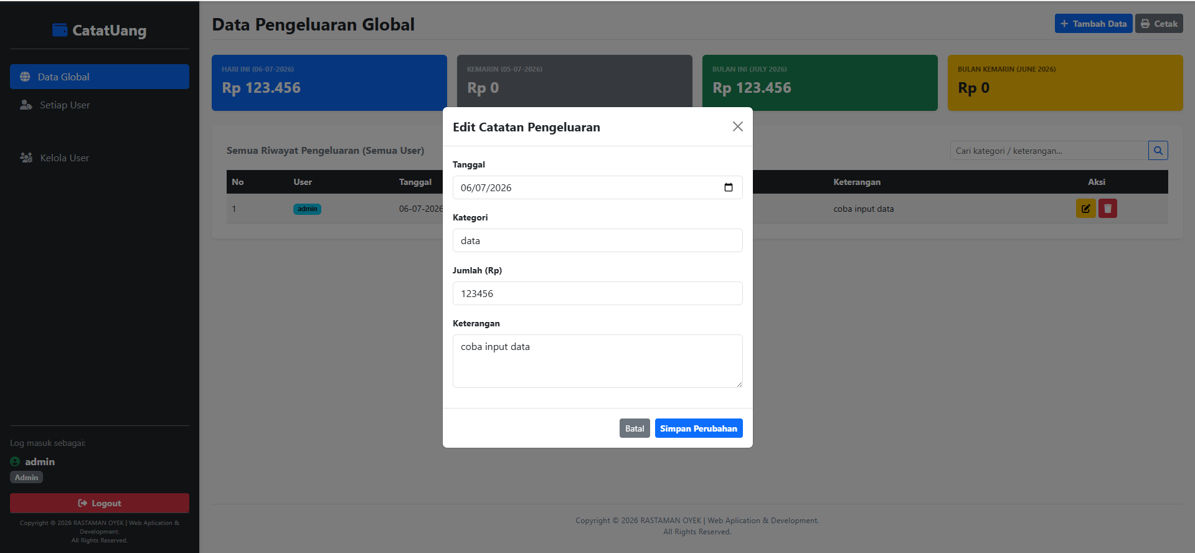
Task: Click the red trash delete icon in row 1
Action: coord(1108,209)
